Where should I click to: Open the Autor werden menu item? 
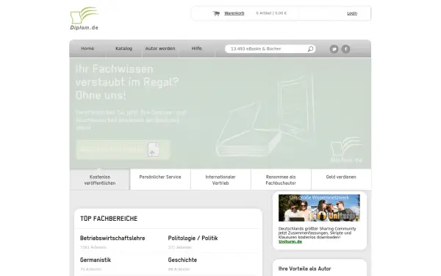tap(160, 49)
